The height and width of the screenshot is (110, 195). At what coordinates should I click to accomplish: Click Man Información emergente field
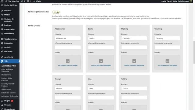pyautogui.click(x=101, y=97)
